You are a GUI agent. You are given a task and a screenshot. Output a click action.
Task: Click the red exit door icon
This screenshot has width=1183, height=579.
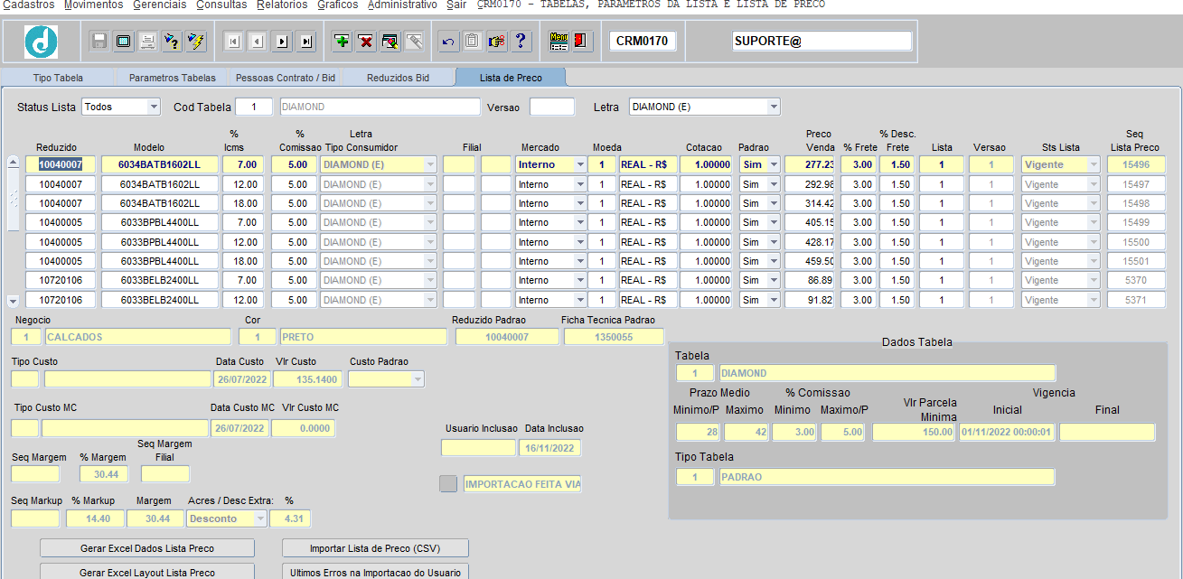click(x=582, y=41)
